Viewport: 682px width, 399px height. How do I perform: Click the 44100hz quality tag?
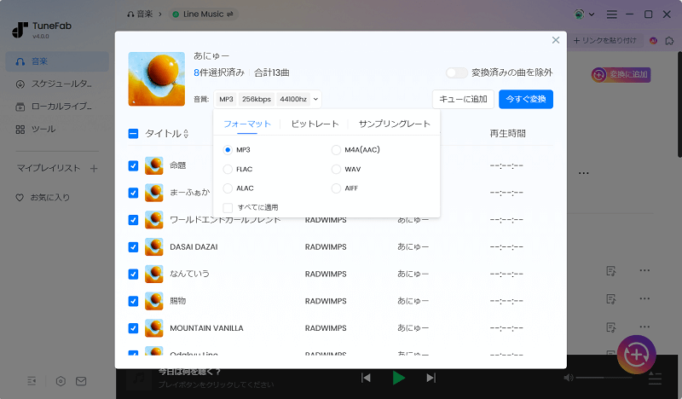[293, 99]
